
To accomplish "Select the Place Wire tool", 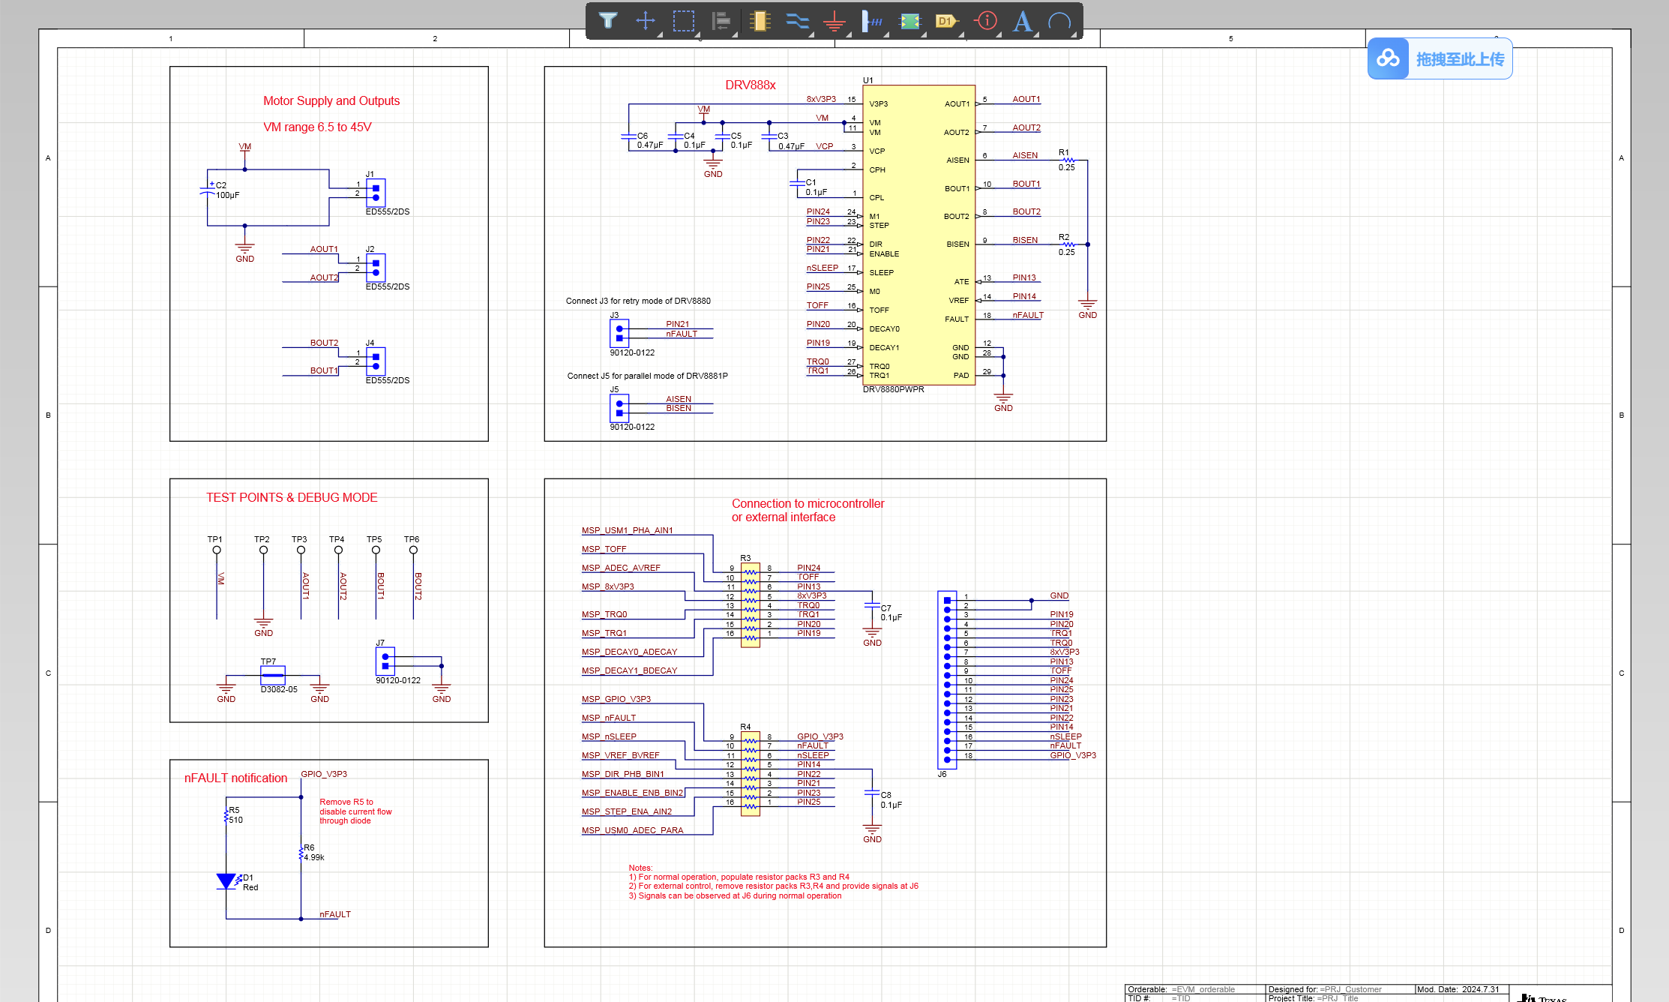I will [797, 21].
